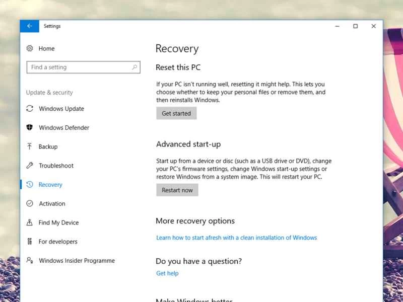The width and height of the screenshot is (403, 302).
Task: Select the Activation checkmark icon
Action: pos(30,203)
